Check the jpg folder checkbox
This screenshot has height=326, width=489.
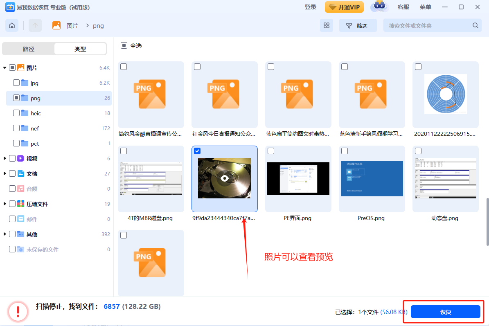[16, 83]
